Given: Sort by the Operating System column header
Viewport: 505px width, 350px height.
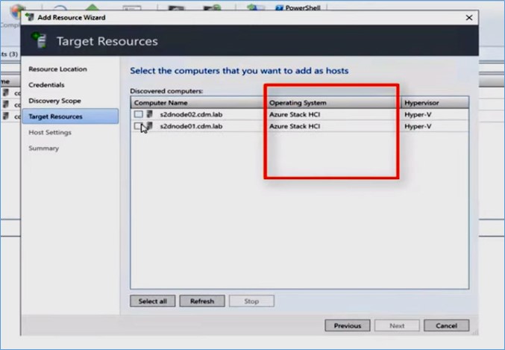Looking at the screenshot, I should point(333,103).
